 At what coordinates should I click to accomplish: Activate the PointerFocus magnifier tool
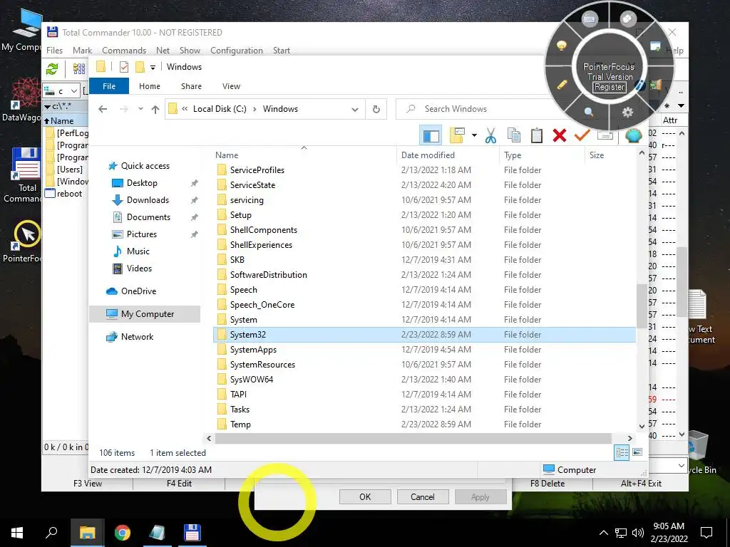coord(589,112)
